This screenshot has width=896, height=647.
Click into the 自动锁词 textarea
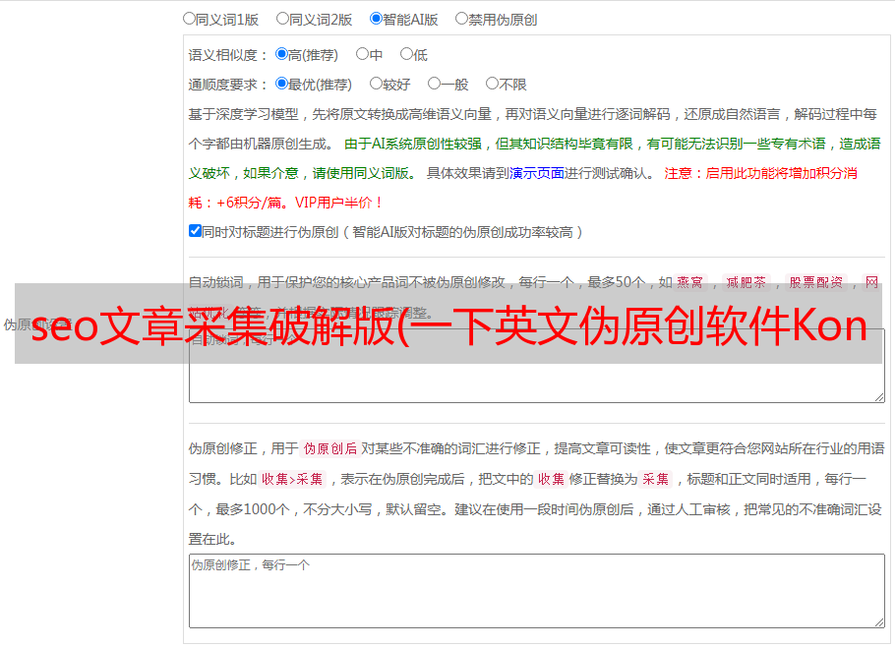pos(537,366)
